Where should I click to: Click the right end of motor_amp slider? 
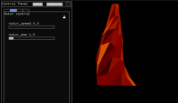coord(54,38)
